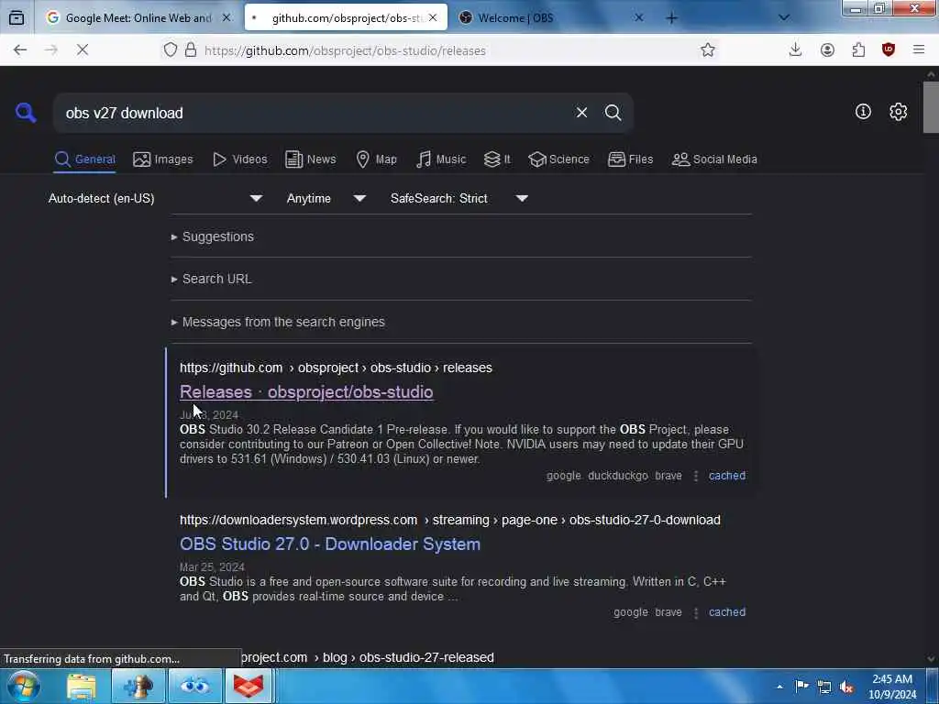Select the Videos search category
The width and height of the screenshot is (939, 704).
[239, 159]
